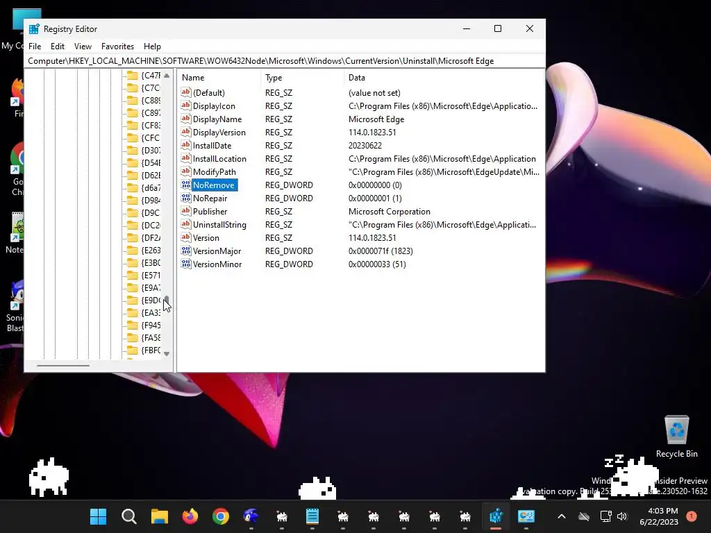The image size is (711, 533).
Task: Click the string icon next to DisplayName
Action: tap(186, 119)
